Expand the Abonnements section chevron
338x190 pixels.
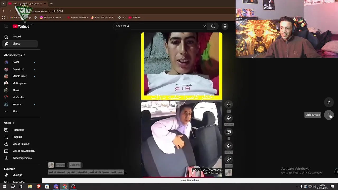click(x=25, y=55)
